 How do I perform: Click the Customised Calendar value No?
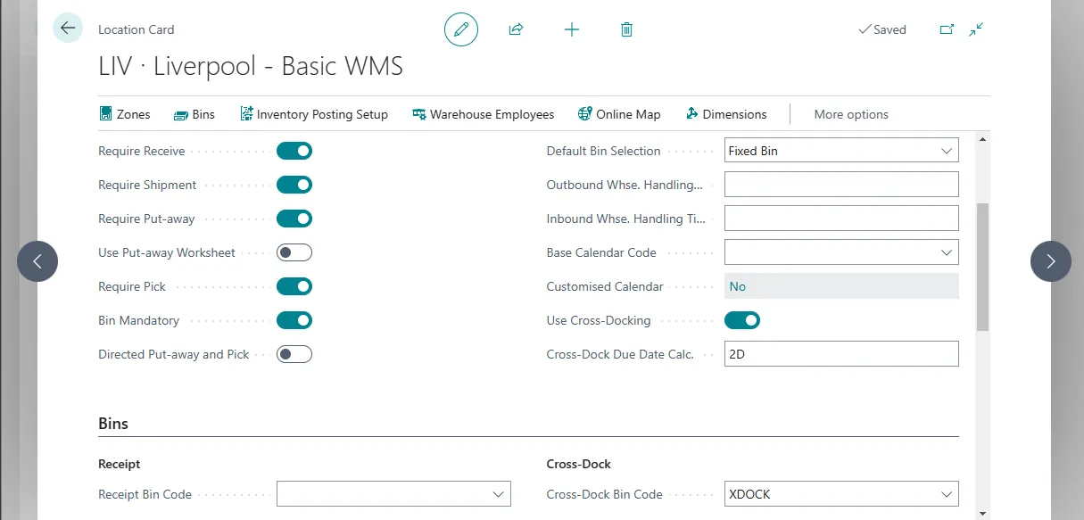click(x=841, y=286)
